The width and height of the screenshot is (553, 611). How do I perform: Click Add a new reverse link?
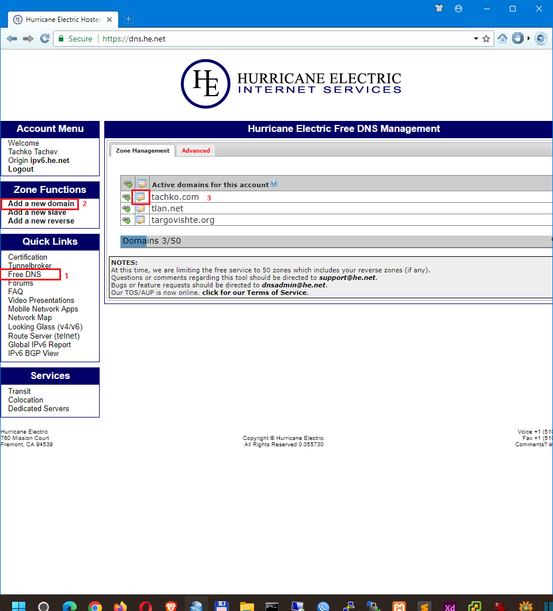(41, 221)
